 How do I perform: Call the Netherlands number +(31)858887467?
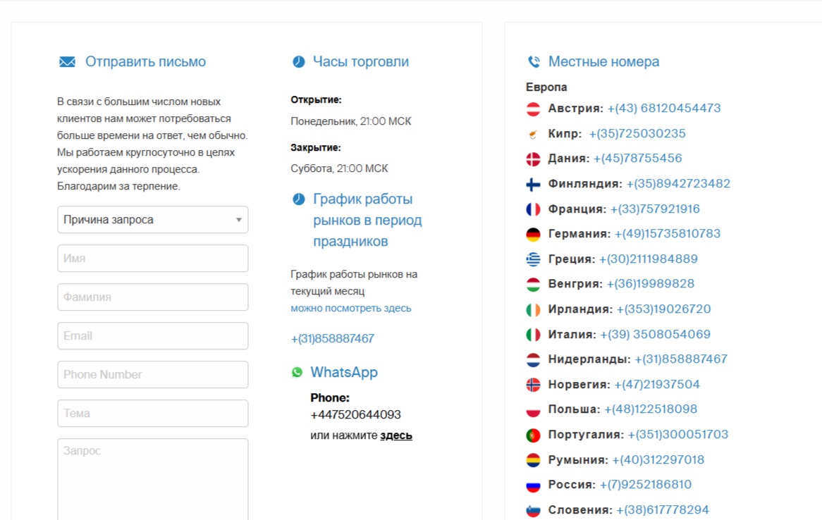click(680, 359)
